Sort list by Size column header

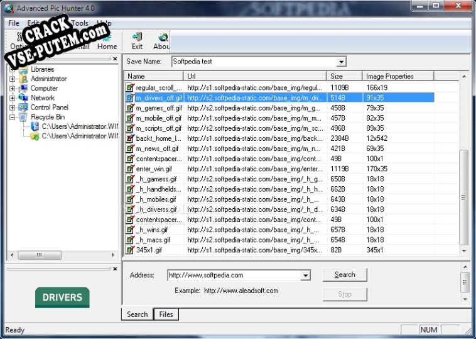pyautogui.click(x=345, y=76)
